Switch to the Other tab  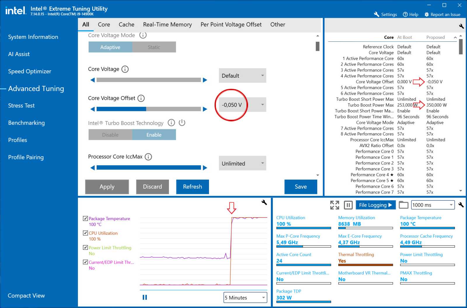coord(278,25)
